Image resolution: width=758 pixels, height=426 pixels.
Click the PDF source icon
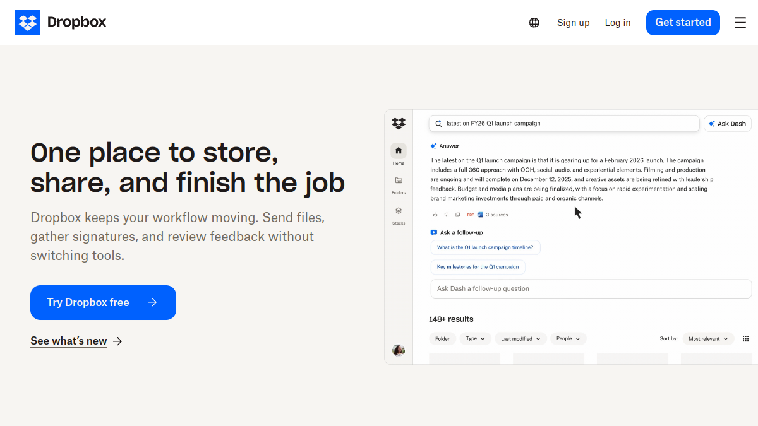pos(471,215)
